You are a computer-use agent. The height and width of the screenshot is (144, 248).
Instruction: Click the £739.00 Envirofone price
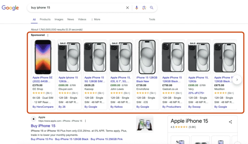(141, 85)
